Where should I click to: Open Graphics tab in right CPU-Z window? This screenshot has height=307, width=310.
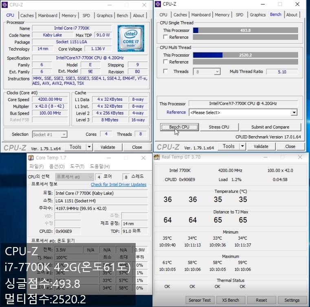pos(258,15)
